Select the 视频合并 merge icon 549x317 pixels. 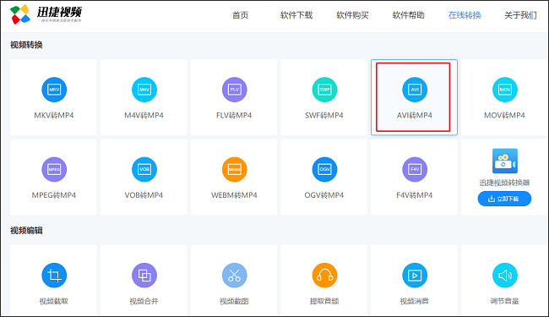coord(144,276)
